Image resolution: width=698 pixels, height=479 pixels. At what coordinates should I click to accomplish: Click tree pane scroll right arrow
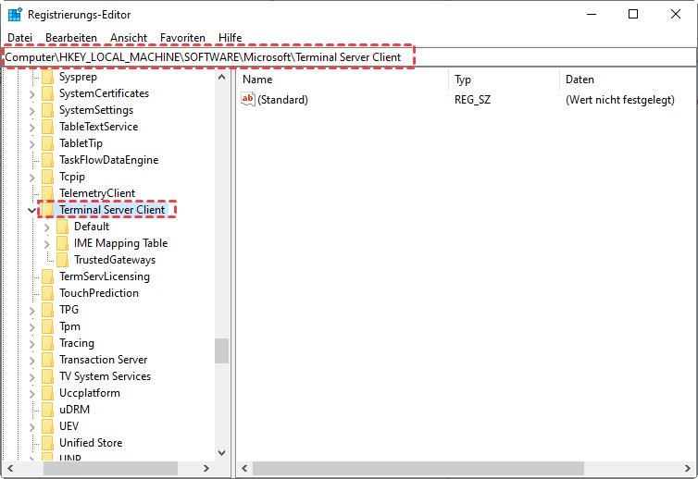(x=206, y=468)
